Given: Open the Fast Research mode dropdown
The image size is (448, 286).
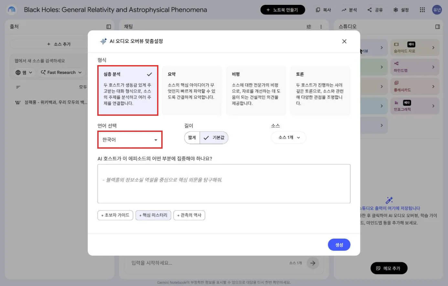Looking at the screenshot, I should pos(61,73).
